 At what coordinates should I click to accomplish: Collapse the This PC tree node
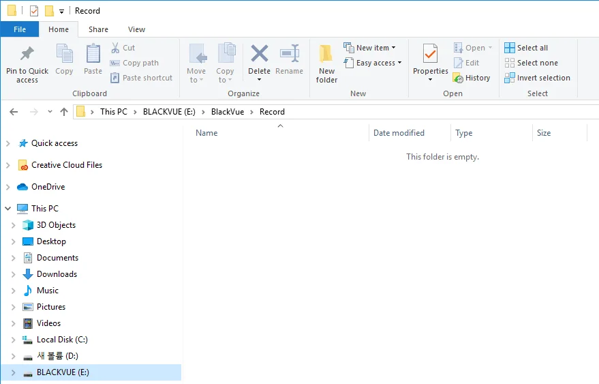[x=8, y=209]
